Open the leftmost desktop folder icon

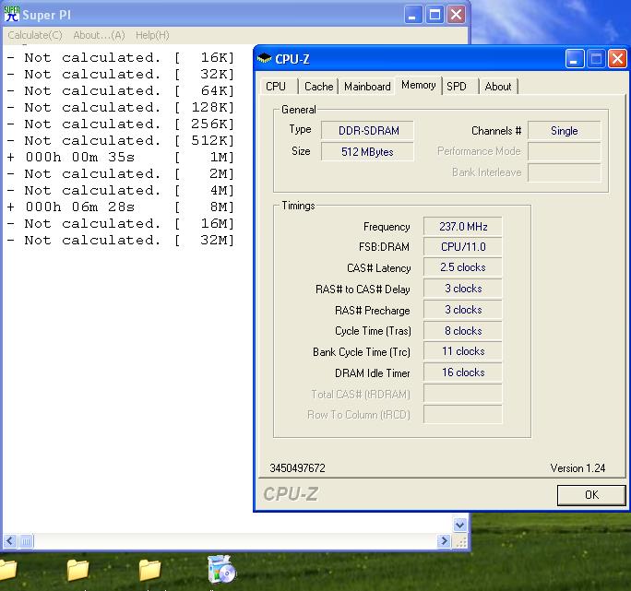click(8, 570)
